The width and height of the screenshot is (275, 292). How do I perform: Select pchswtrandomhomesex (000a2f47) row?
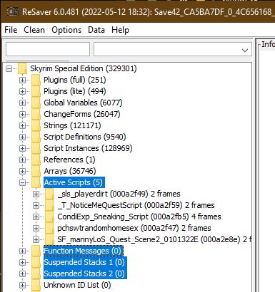(x=134, y=228)
